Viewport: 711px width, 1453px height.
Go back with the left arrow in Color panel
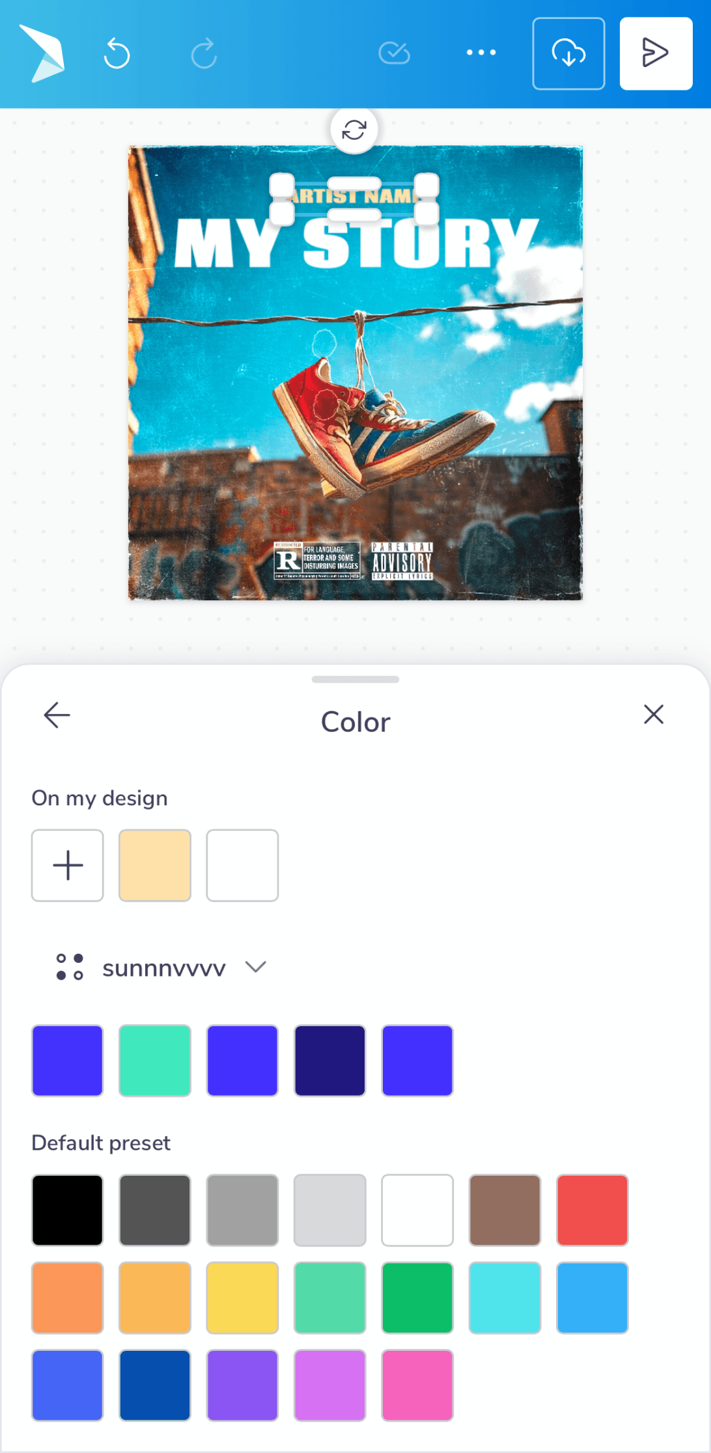(57, 715)
